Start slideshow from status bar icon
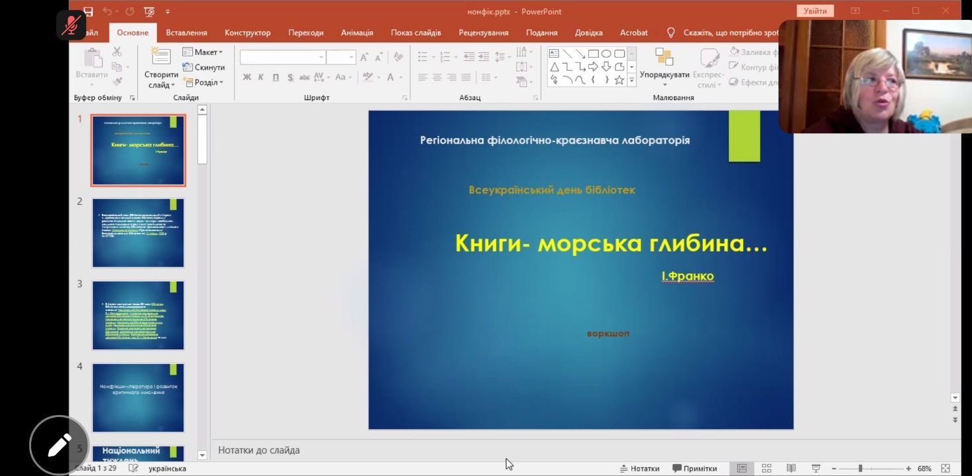Screen dimensions: 972x476 click(816, 468)
